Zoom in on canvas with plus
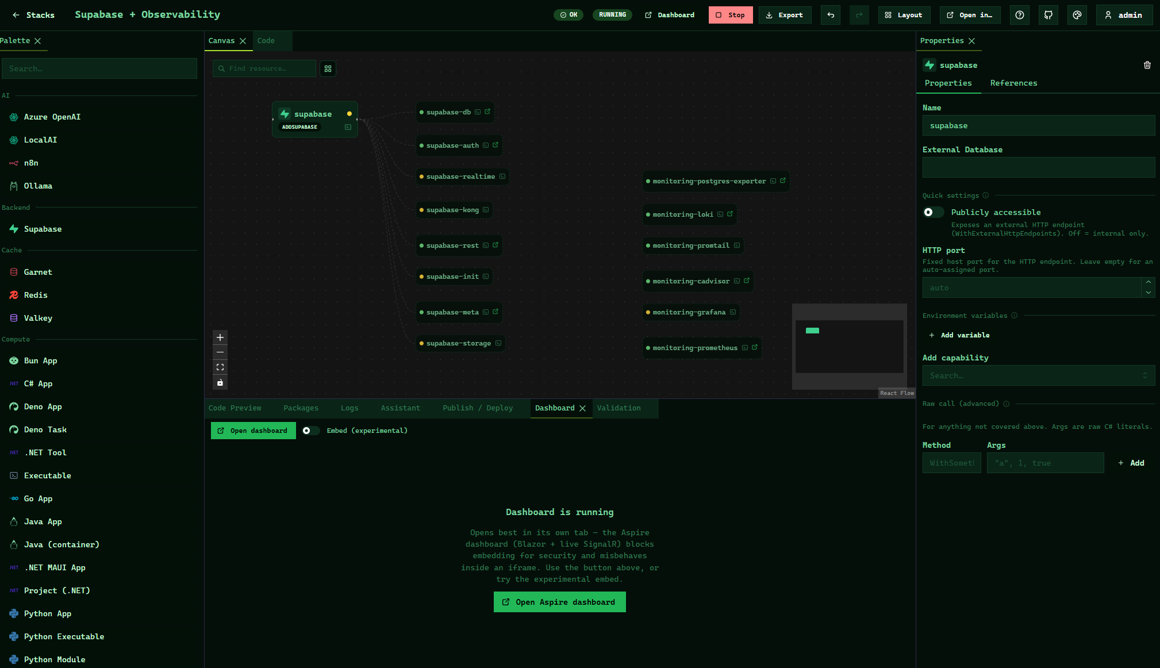Image resolution: width=1160 pixels, height=668 pixels. [220, 337]
